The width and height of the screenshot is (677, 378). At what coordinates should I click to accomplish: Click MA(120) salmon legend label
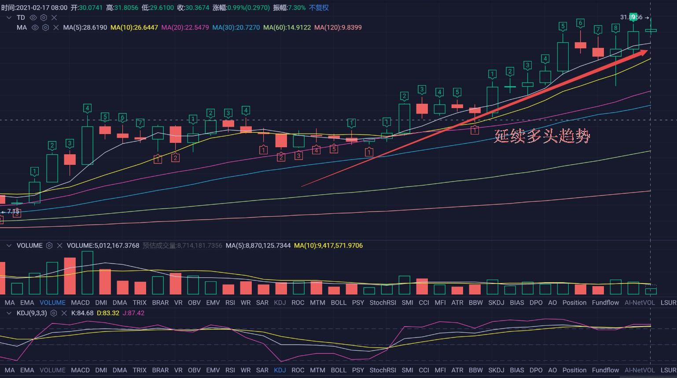tap(338, 27)
